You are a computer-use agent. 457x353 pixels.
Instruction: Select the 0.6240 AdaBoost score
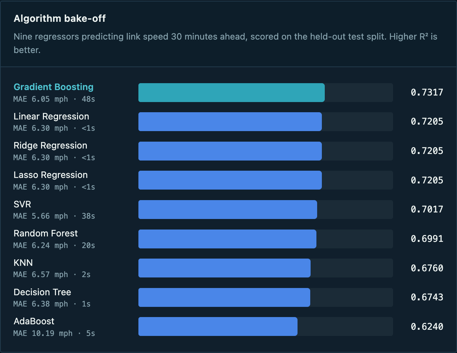427,327
